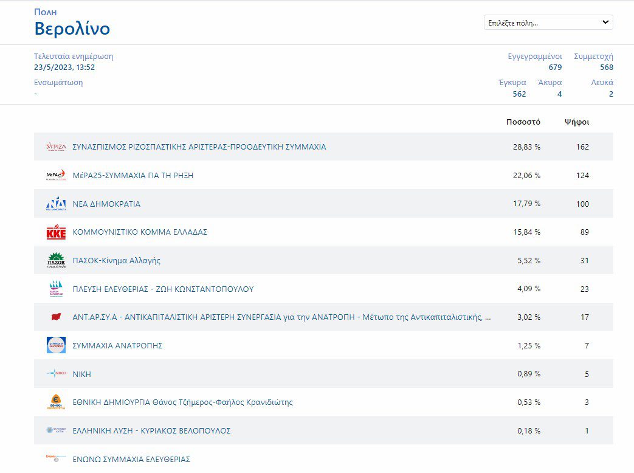
Task: Open ΠΛΕΥΣΗ ΕΛΕΥΘΕΡΙΑΣ - ΖΩΗ ΚΩΝΣΤΑΝΤΟΠΟΥΛΟΥ link
Action: point(163,289)
